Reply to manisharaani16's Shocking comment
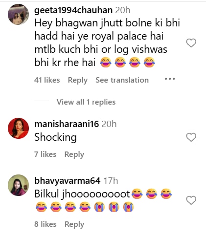 [74, 154]
